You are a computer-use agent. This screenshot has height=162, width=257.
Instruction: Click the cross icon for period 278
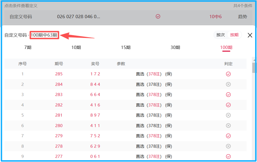point(228,146)
